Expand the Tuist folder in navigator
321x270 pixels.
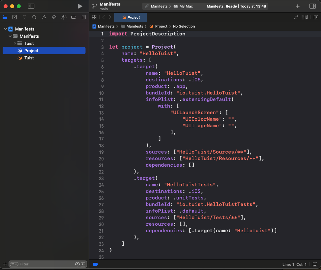(x=15, y=43)
